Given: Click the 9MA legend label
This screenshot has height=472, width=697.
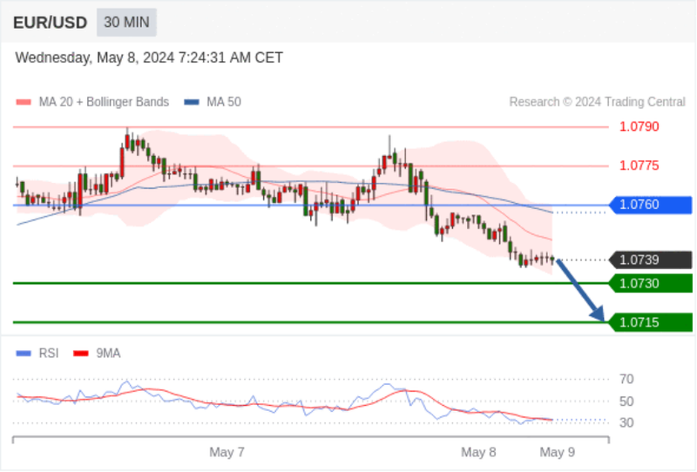Looking at the screenshot, I should tap(108, 354).
